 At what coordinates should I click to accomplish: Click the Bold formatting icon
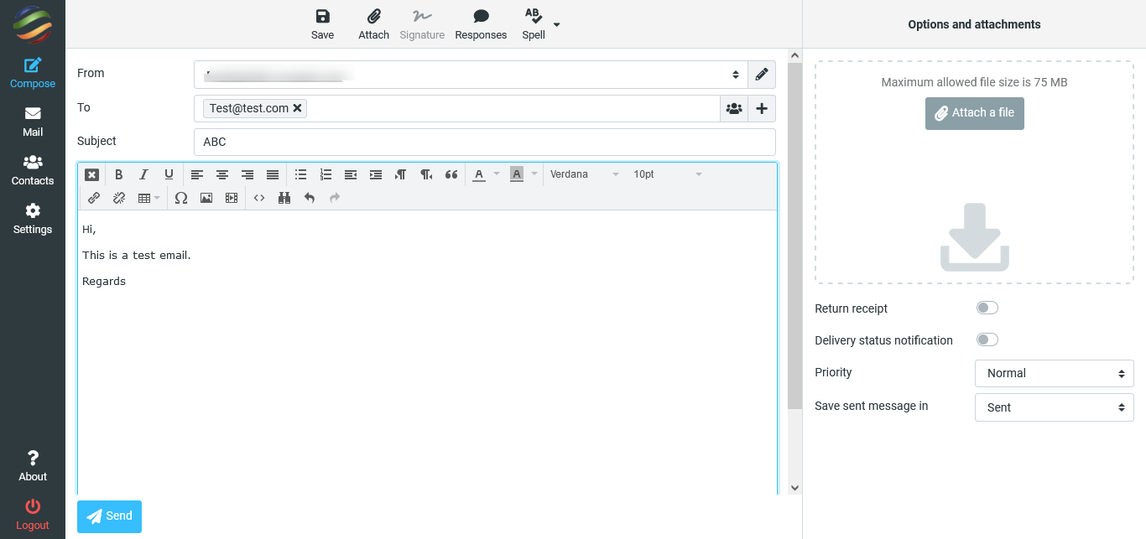(x=119, y=174)
